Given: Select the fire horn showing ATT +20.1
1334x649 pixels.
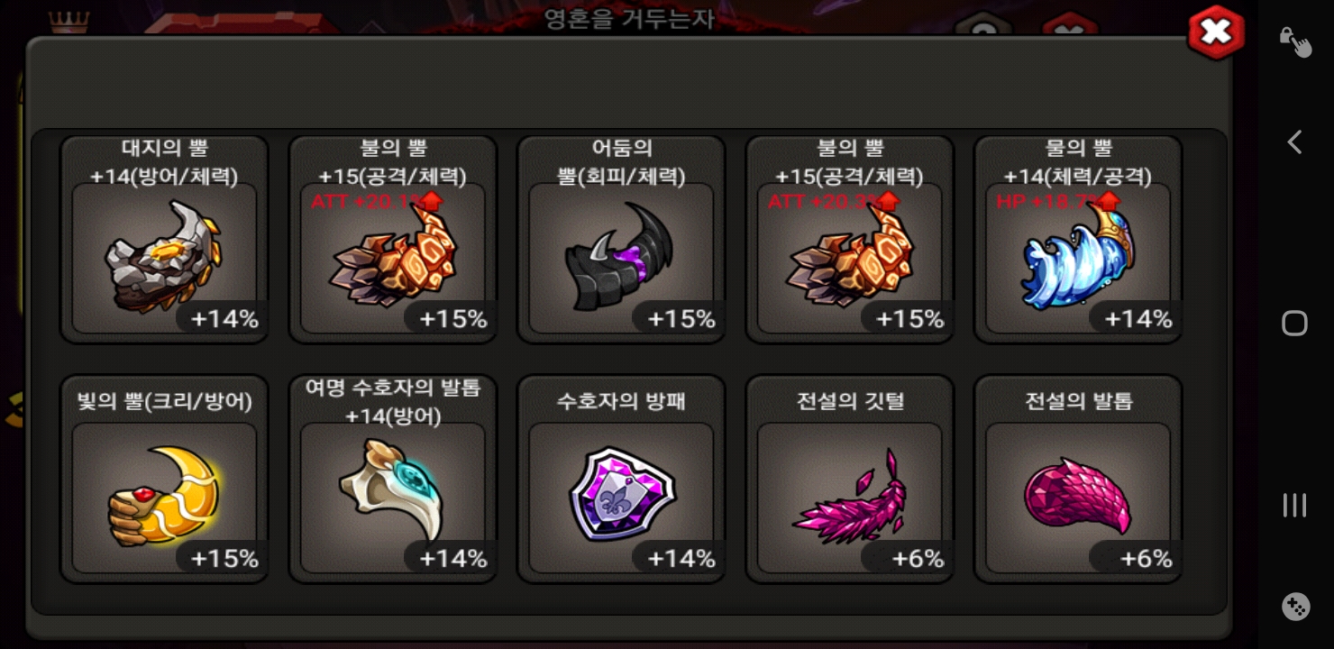Looking at the screenshot, I should click(x=393, y=240).
